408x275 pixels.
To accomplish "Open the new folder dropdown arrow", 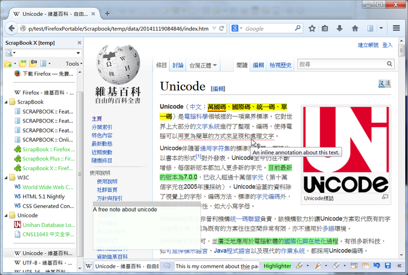I will pos(15,64).
